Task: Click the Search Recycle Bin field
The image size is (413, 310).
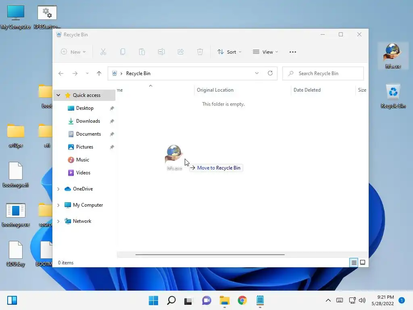Action: click(323, 73)
